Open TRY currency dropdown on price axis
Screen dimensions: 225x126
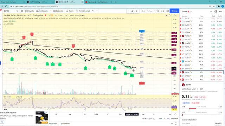(x=175, y=15)
